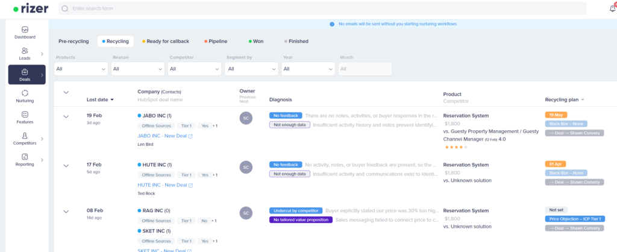Viewport: 617px width, 252px height.
Task: Go to Leads in the sidebar
Action: [x=25, y=51]
